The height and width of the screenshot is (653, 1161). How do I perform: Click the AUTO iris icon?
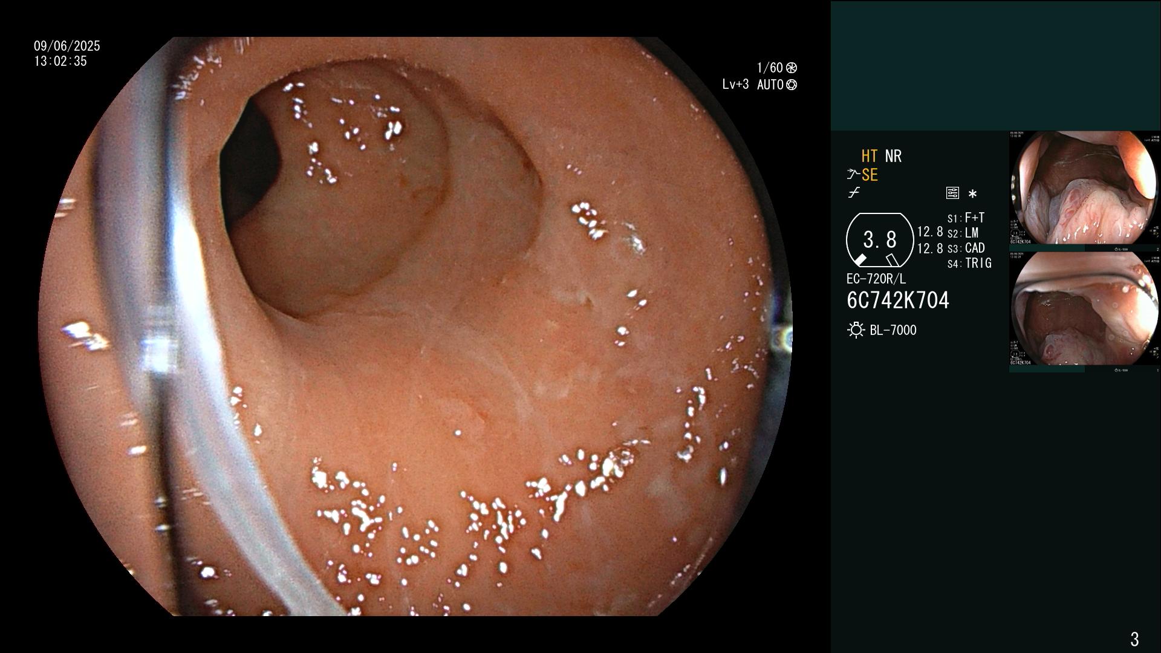pyautogui.click(x=792, y=85)
